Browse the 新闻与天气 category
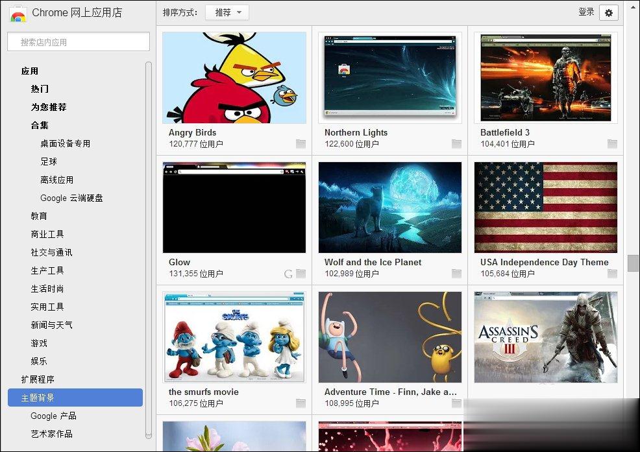The width and height of the screenshot is (640, 452). pos(51,325)
